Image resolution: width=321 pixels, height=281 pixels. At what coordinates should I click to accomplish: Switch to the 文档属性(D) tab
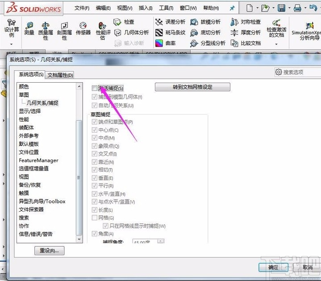point(60,75)
